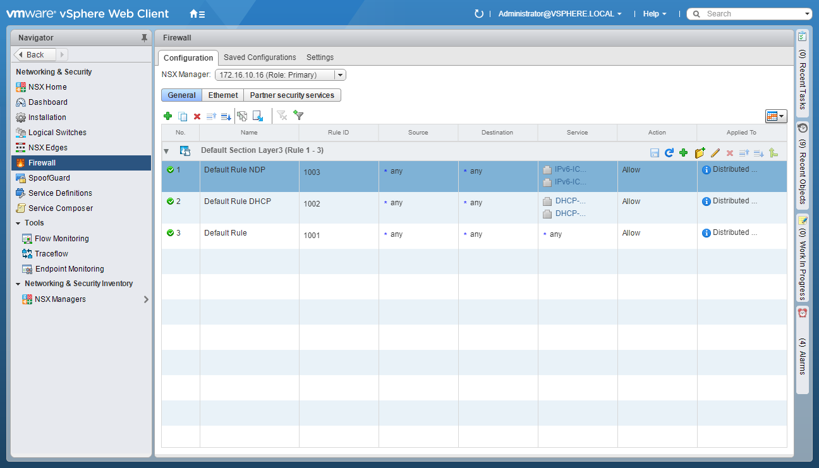The height and width of the screenshot is (468, 819).
Task: Click the add section folder icon
Action: (x=700, y=152)
